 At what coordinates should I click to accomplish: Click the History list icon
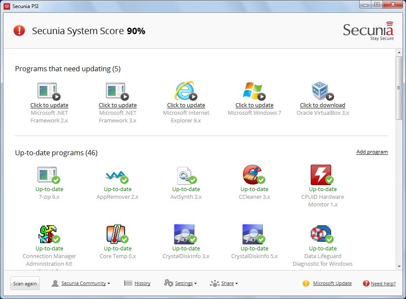128,283
